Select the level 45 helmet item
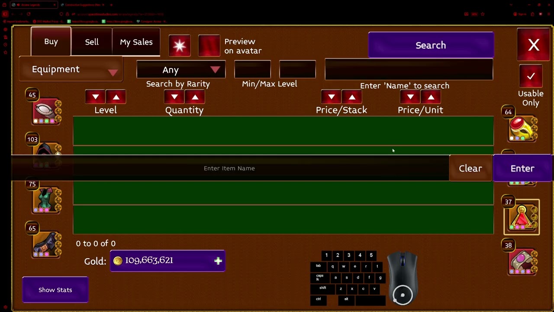554x312 pixels. click(47, 111)
